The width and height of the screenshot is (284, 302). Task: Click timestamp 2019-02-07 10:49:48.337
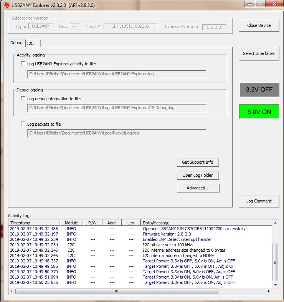pyautogui.click(x=34, y=261)
